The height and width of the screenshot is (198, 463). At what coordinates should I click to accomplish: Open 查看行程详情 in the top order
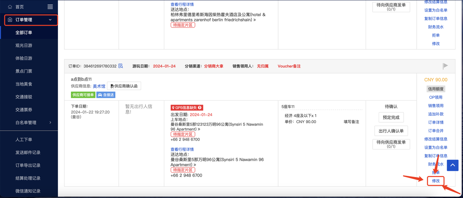[182, 5]
